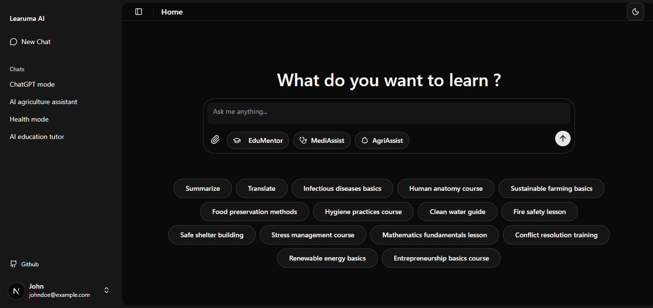The height and width of the screenshot is (308, 653).
Task: Enable MediAssist stethoscope mode
Action: click(322, 140)
